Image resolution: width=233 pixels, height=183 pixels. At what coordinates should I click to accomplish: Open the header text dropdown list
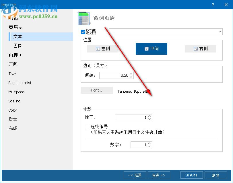coord(220,32)
